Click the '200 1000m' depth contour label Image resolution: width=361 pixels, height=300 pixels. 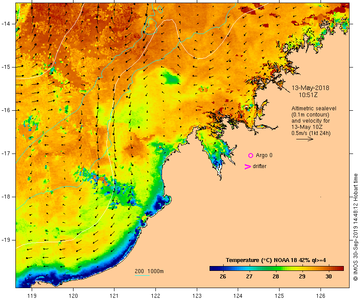(x=149, y=271)
